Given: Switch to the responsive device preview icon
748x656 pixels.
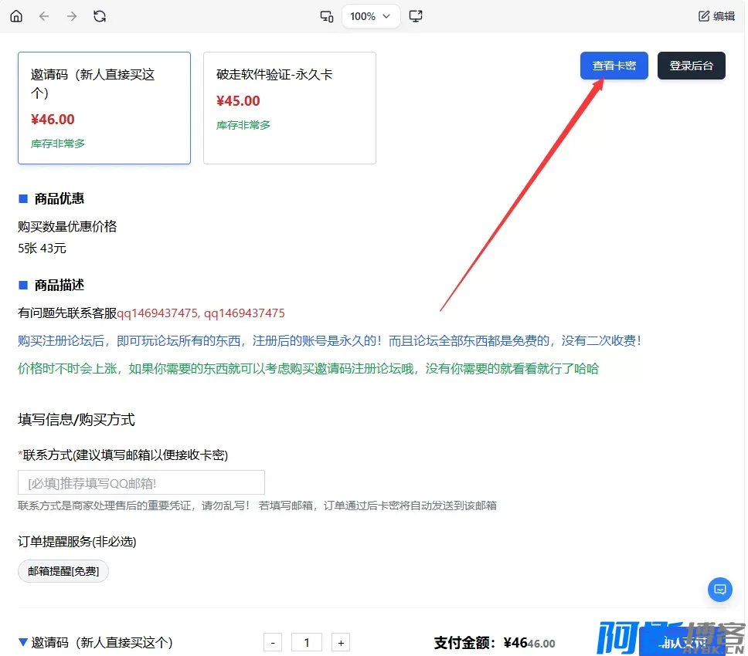Looking at the screenshot, I should (x=326, y=16).
